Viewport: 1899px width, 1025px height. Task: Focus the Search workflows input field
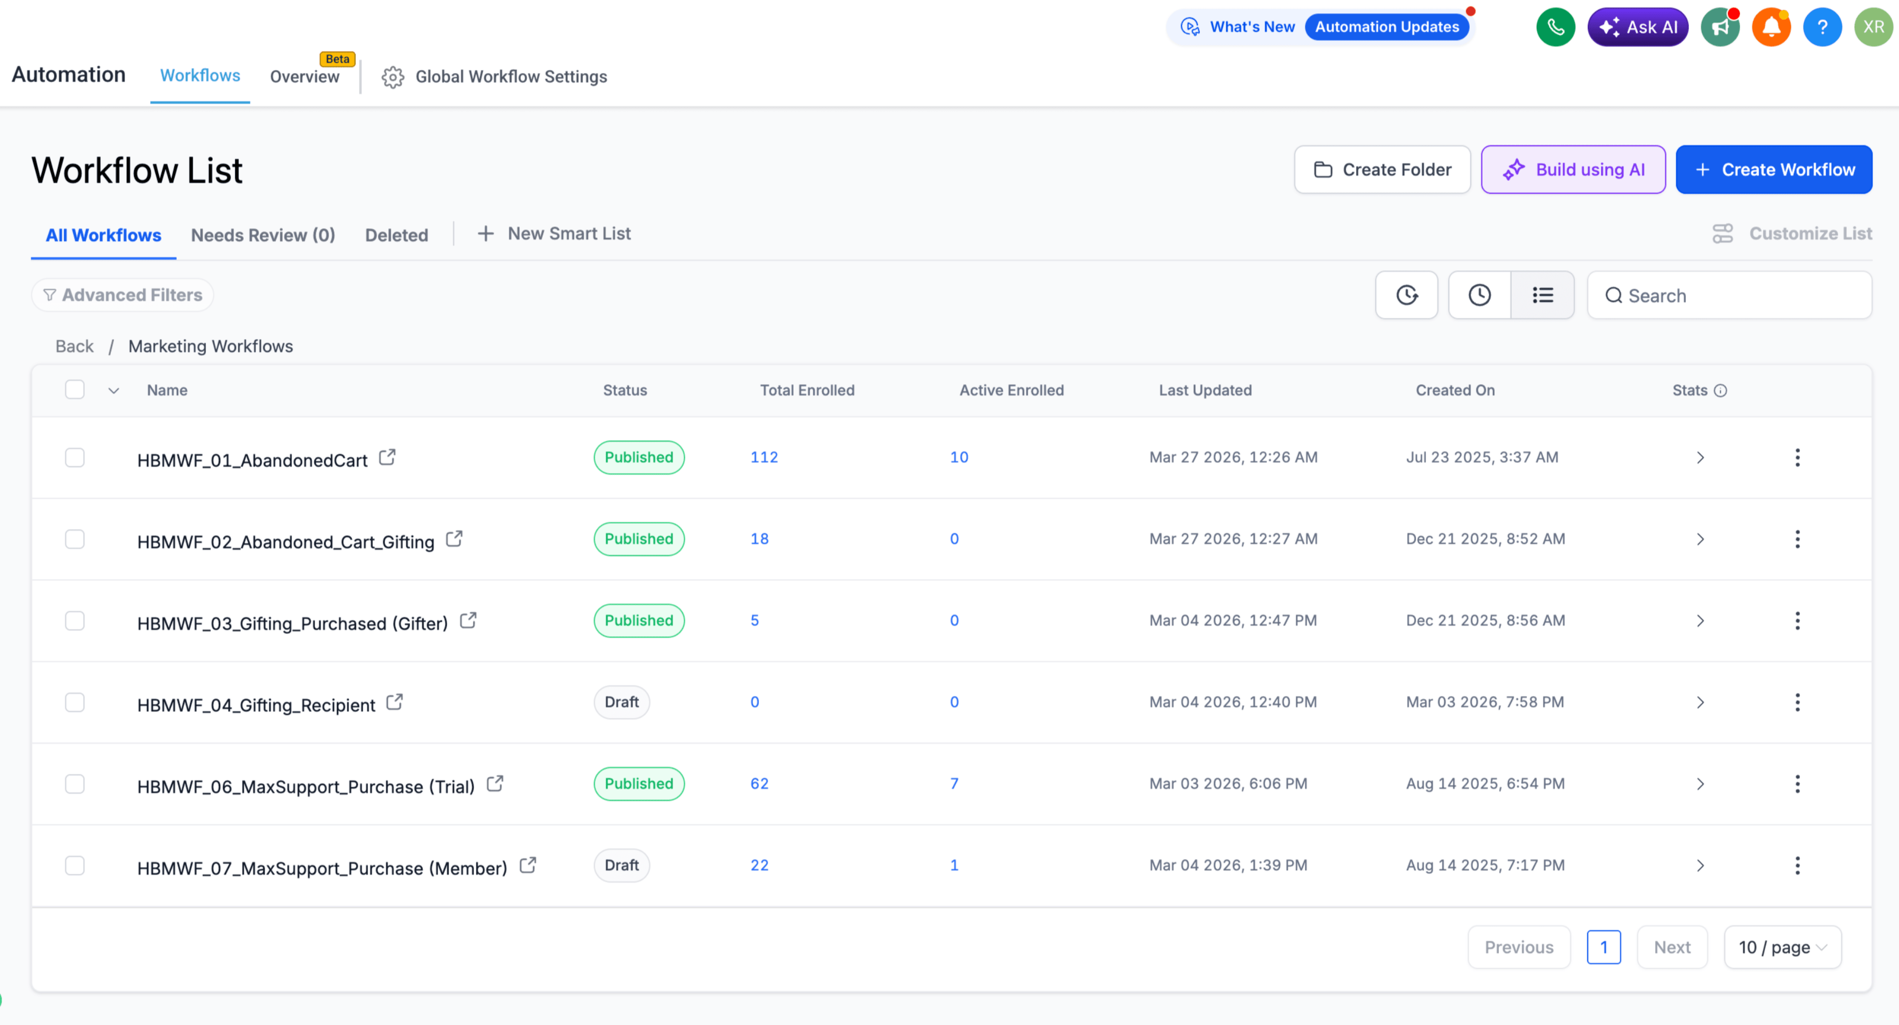pos(1729,295)
